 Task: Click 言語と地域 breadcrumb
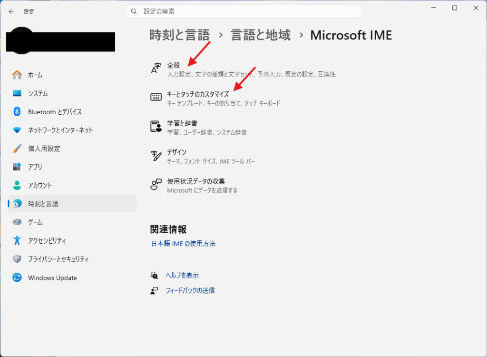coord(261,35)
